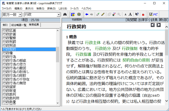Toggle the dictionary list icon in toolbar

coord(73,14)
